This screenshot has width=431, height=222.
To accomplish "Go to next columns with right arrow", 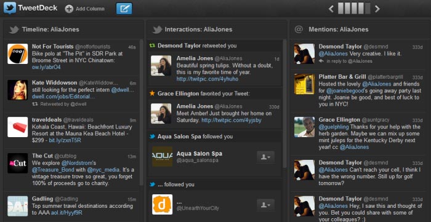I will pyautogui.click(x=377, y=9).
